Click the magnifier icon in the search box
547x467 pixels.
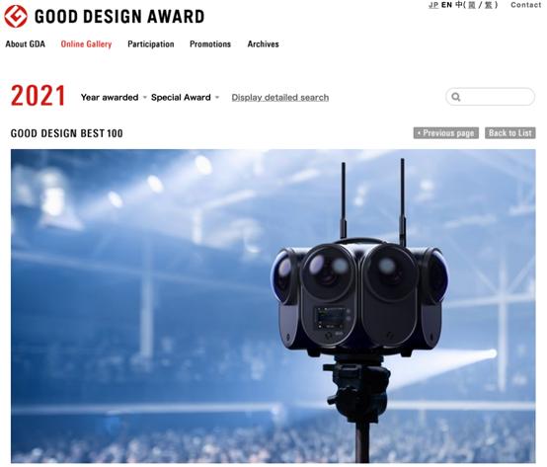pyautogui.click(x=455, y=97)
